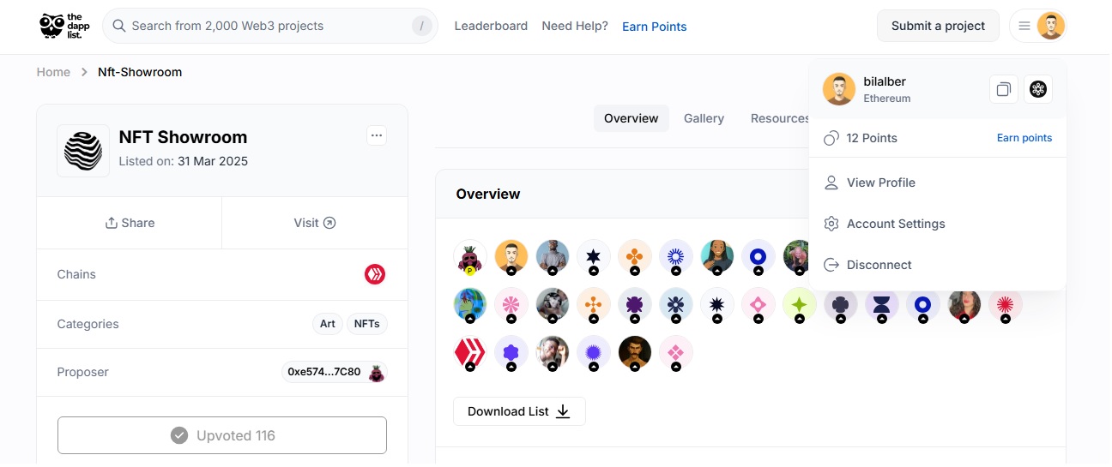Screen dimensions: 1112x467
Task: Select upvoter avatar of woman on teal background
Action: 717,256
